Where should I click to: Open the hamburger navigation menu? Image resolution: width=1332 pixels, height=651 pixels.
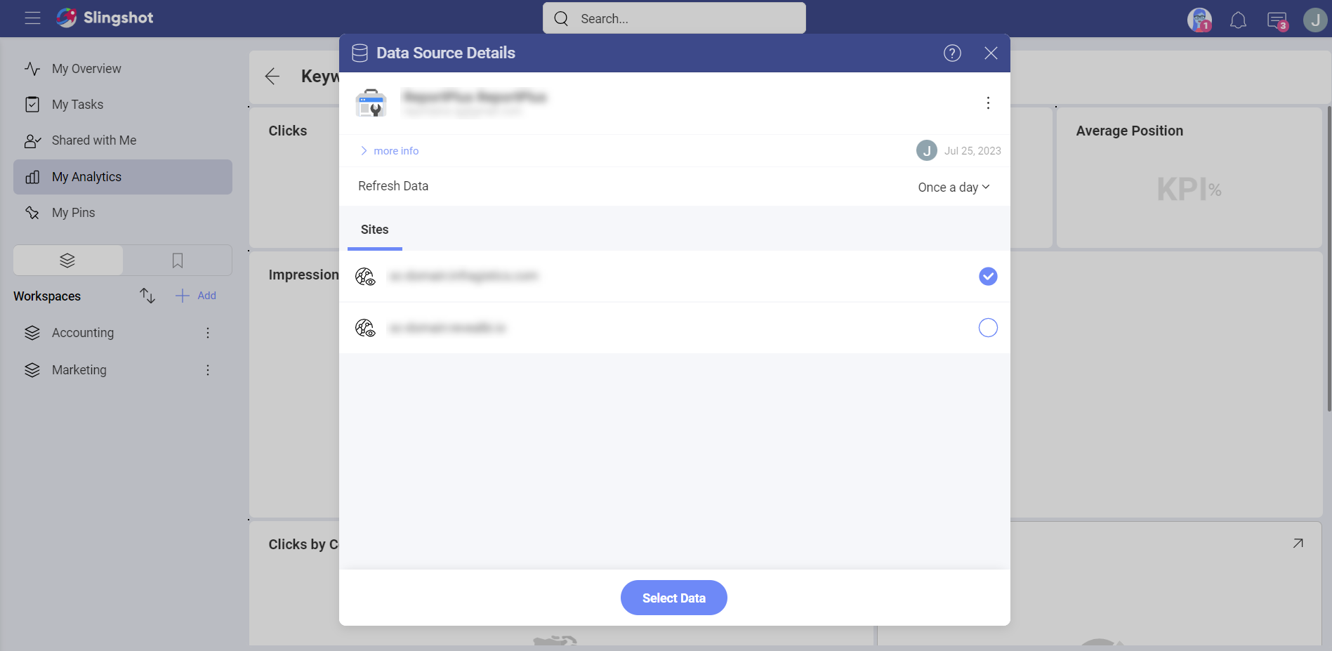32,18
